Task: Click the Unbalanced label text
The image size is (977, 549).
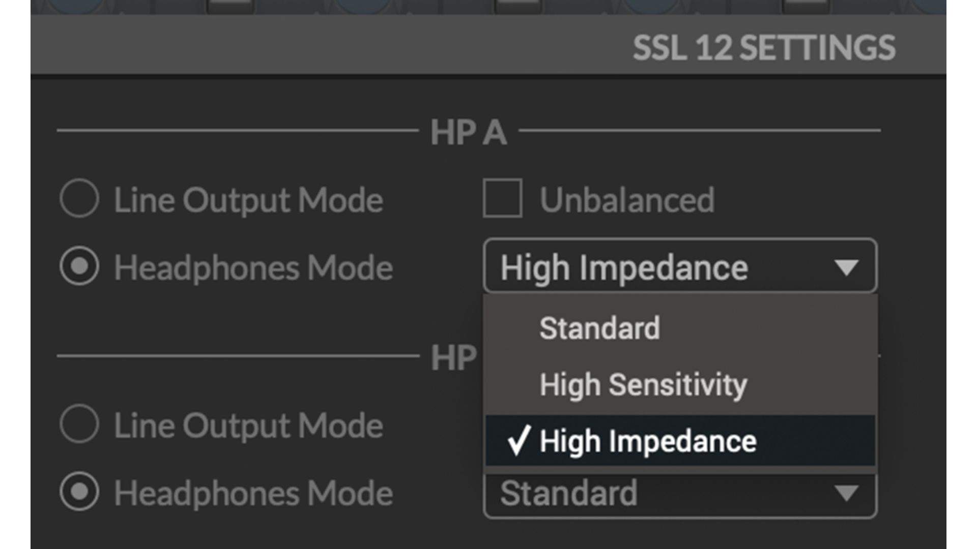Action: point(627,200)
